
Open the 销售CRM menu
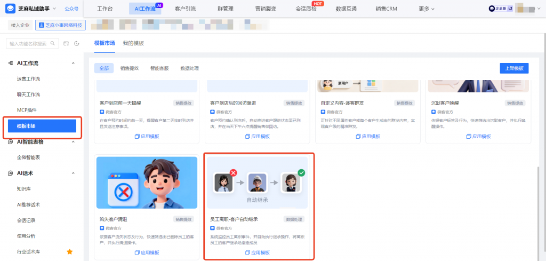[386, 9]
